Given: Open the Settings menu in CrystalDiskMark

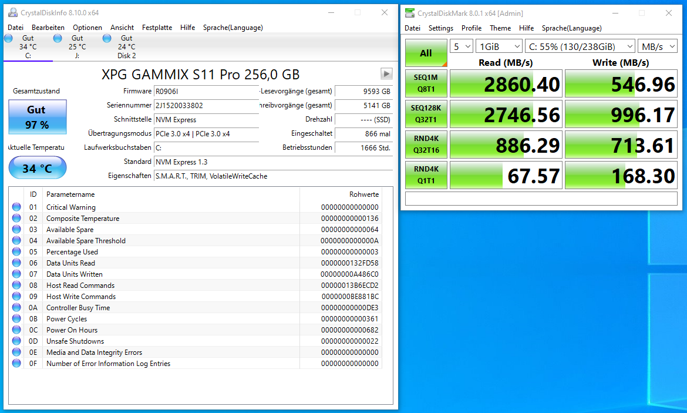Looking at the screenshot, I should click(441, 28).
